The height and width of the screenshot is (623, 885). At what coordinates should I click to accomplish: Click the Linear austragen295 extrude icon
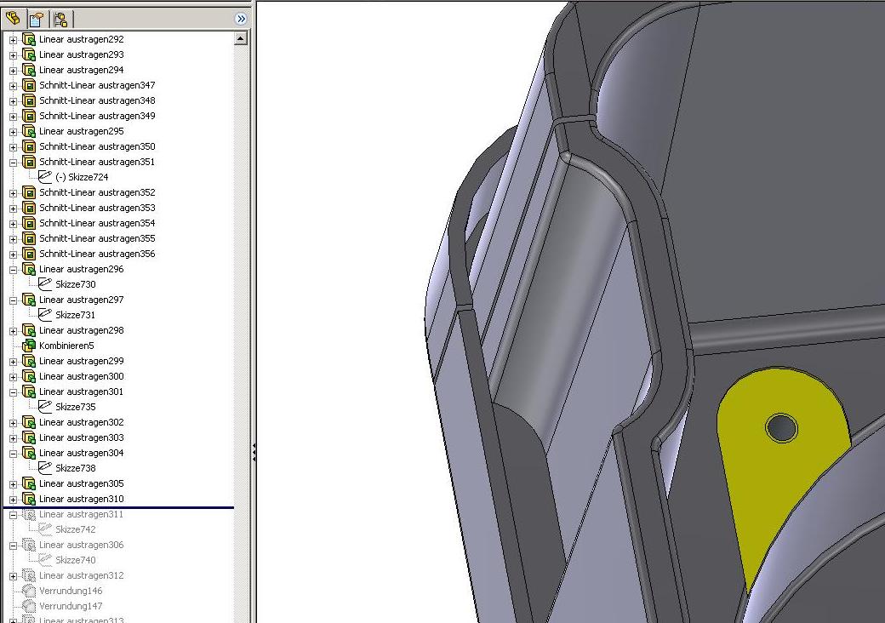[29, 131]
